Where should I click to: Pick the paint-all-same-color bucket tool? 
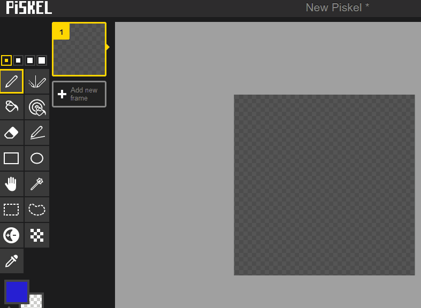coord(37,107)
